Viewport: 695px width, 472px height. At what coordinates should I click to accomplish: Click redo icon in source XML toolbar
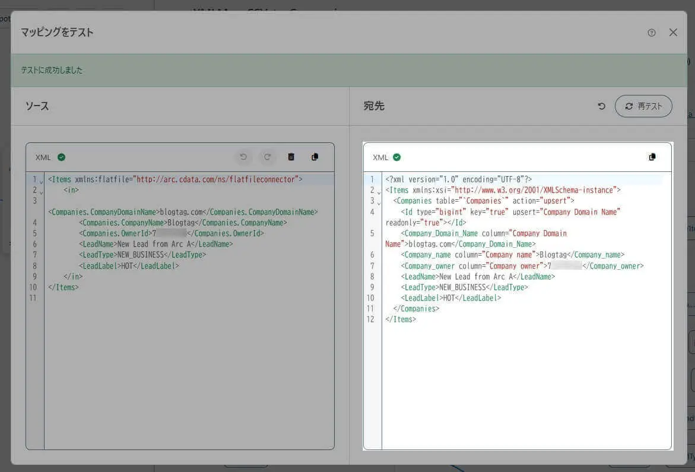[267, 157]
